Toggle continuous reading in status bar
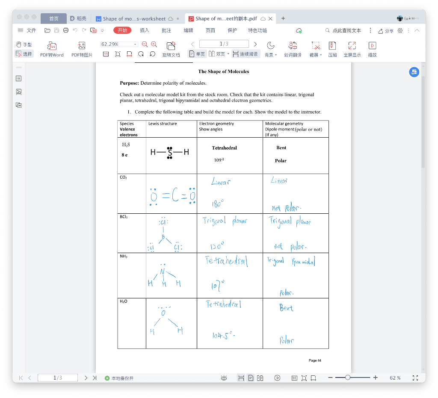This screenshot has width=438, height=398. pos(241,378)
